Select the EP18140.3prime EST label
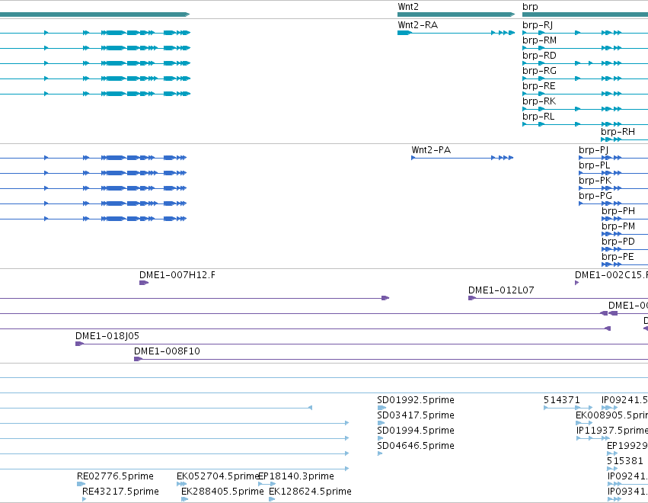 [296, 476]
